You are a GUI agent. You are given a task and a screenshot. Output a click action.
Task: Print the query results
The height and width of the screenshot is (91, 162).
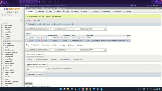point(30,59)
